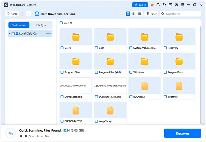Open the ProgramData folder icon

point(179,61)
